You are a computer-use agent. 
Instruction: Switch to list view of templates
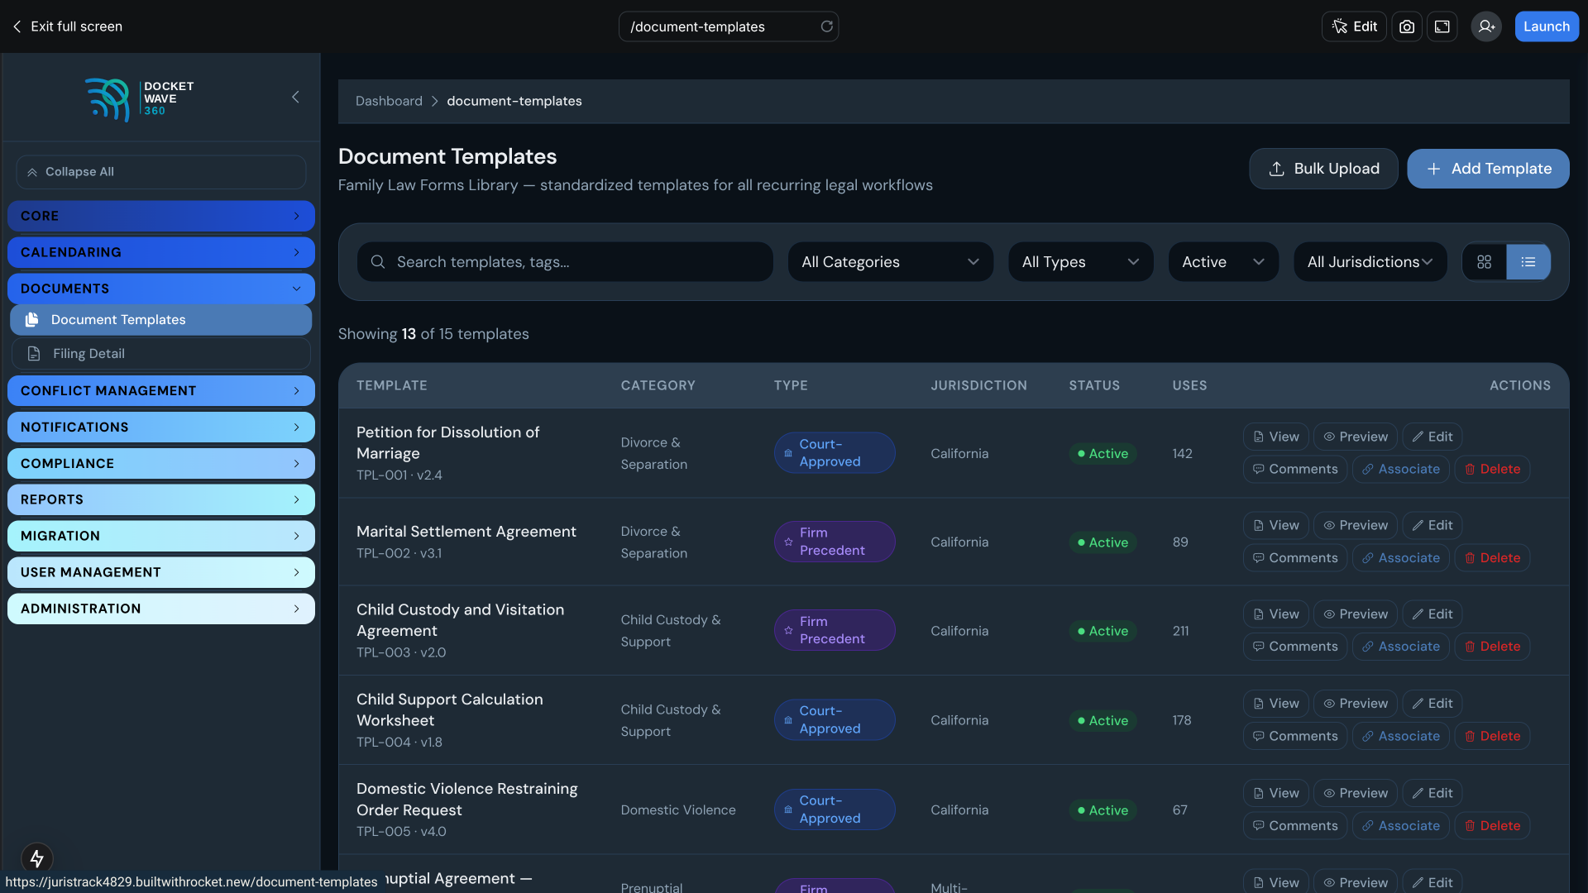1528,261
